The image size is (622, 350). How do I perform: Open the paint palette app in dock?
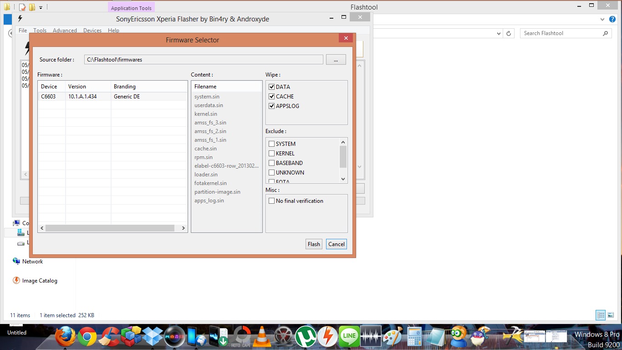click(393, 337)
